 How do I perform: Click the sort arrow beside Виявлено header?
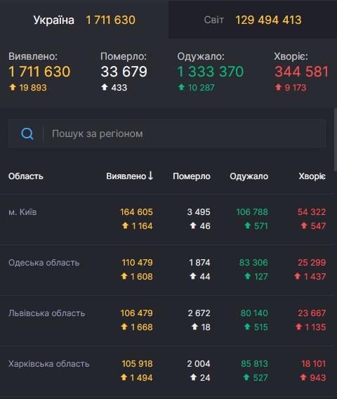coord(150,176)
